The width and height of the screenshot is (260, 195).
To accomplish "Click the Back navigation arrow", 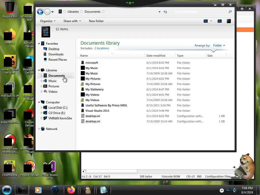I will (x=40, y=12).
